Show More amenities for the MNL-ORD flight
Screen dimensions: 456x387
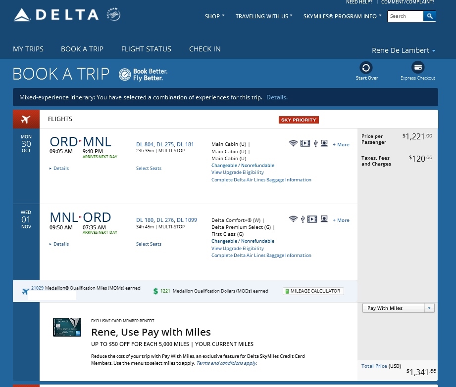point(341,220)
